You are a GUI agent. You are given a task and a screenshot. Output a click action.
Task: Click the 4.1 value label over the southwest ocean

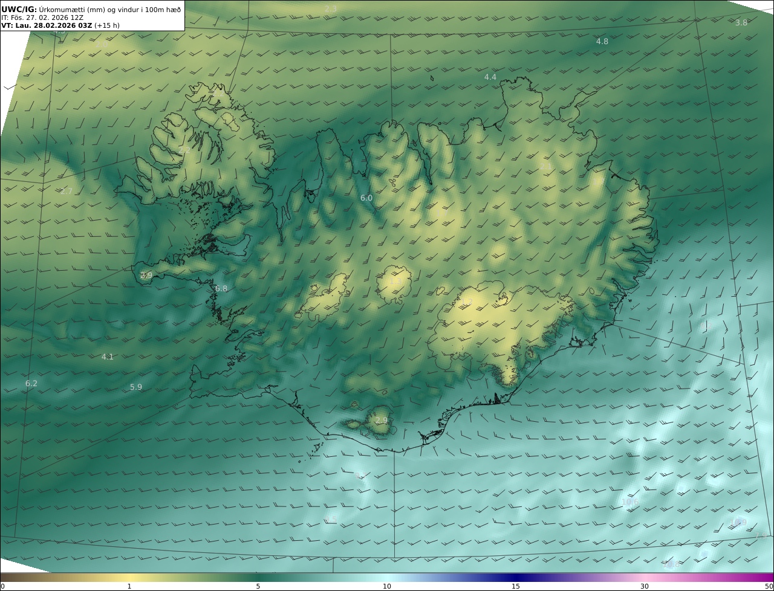[x=108, y=357]
